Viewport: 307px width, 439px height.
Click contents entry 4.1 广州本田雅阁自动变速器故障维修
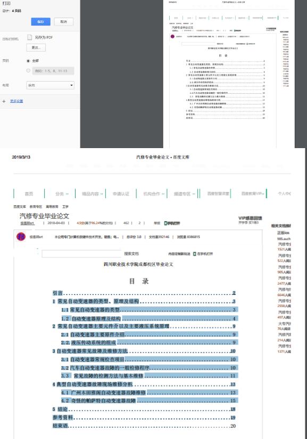[150, 393]
